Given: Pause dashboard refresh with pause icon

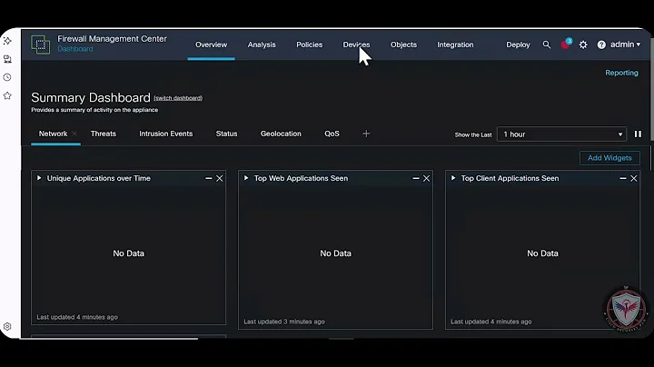Looking at the screenshot, I should point(638,134).
